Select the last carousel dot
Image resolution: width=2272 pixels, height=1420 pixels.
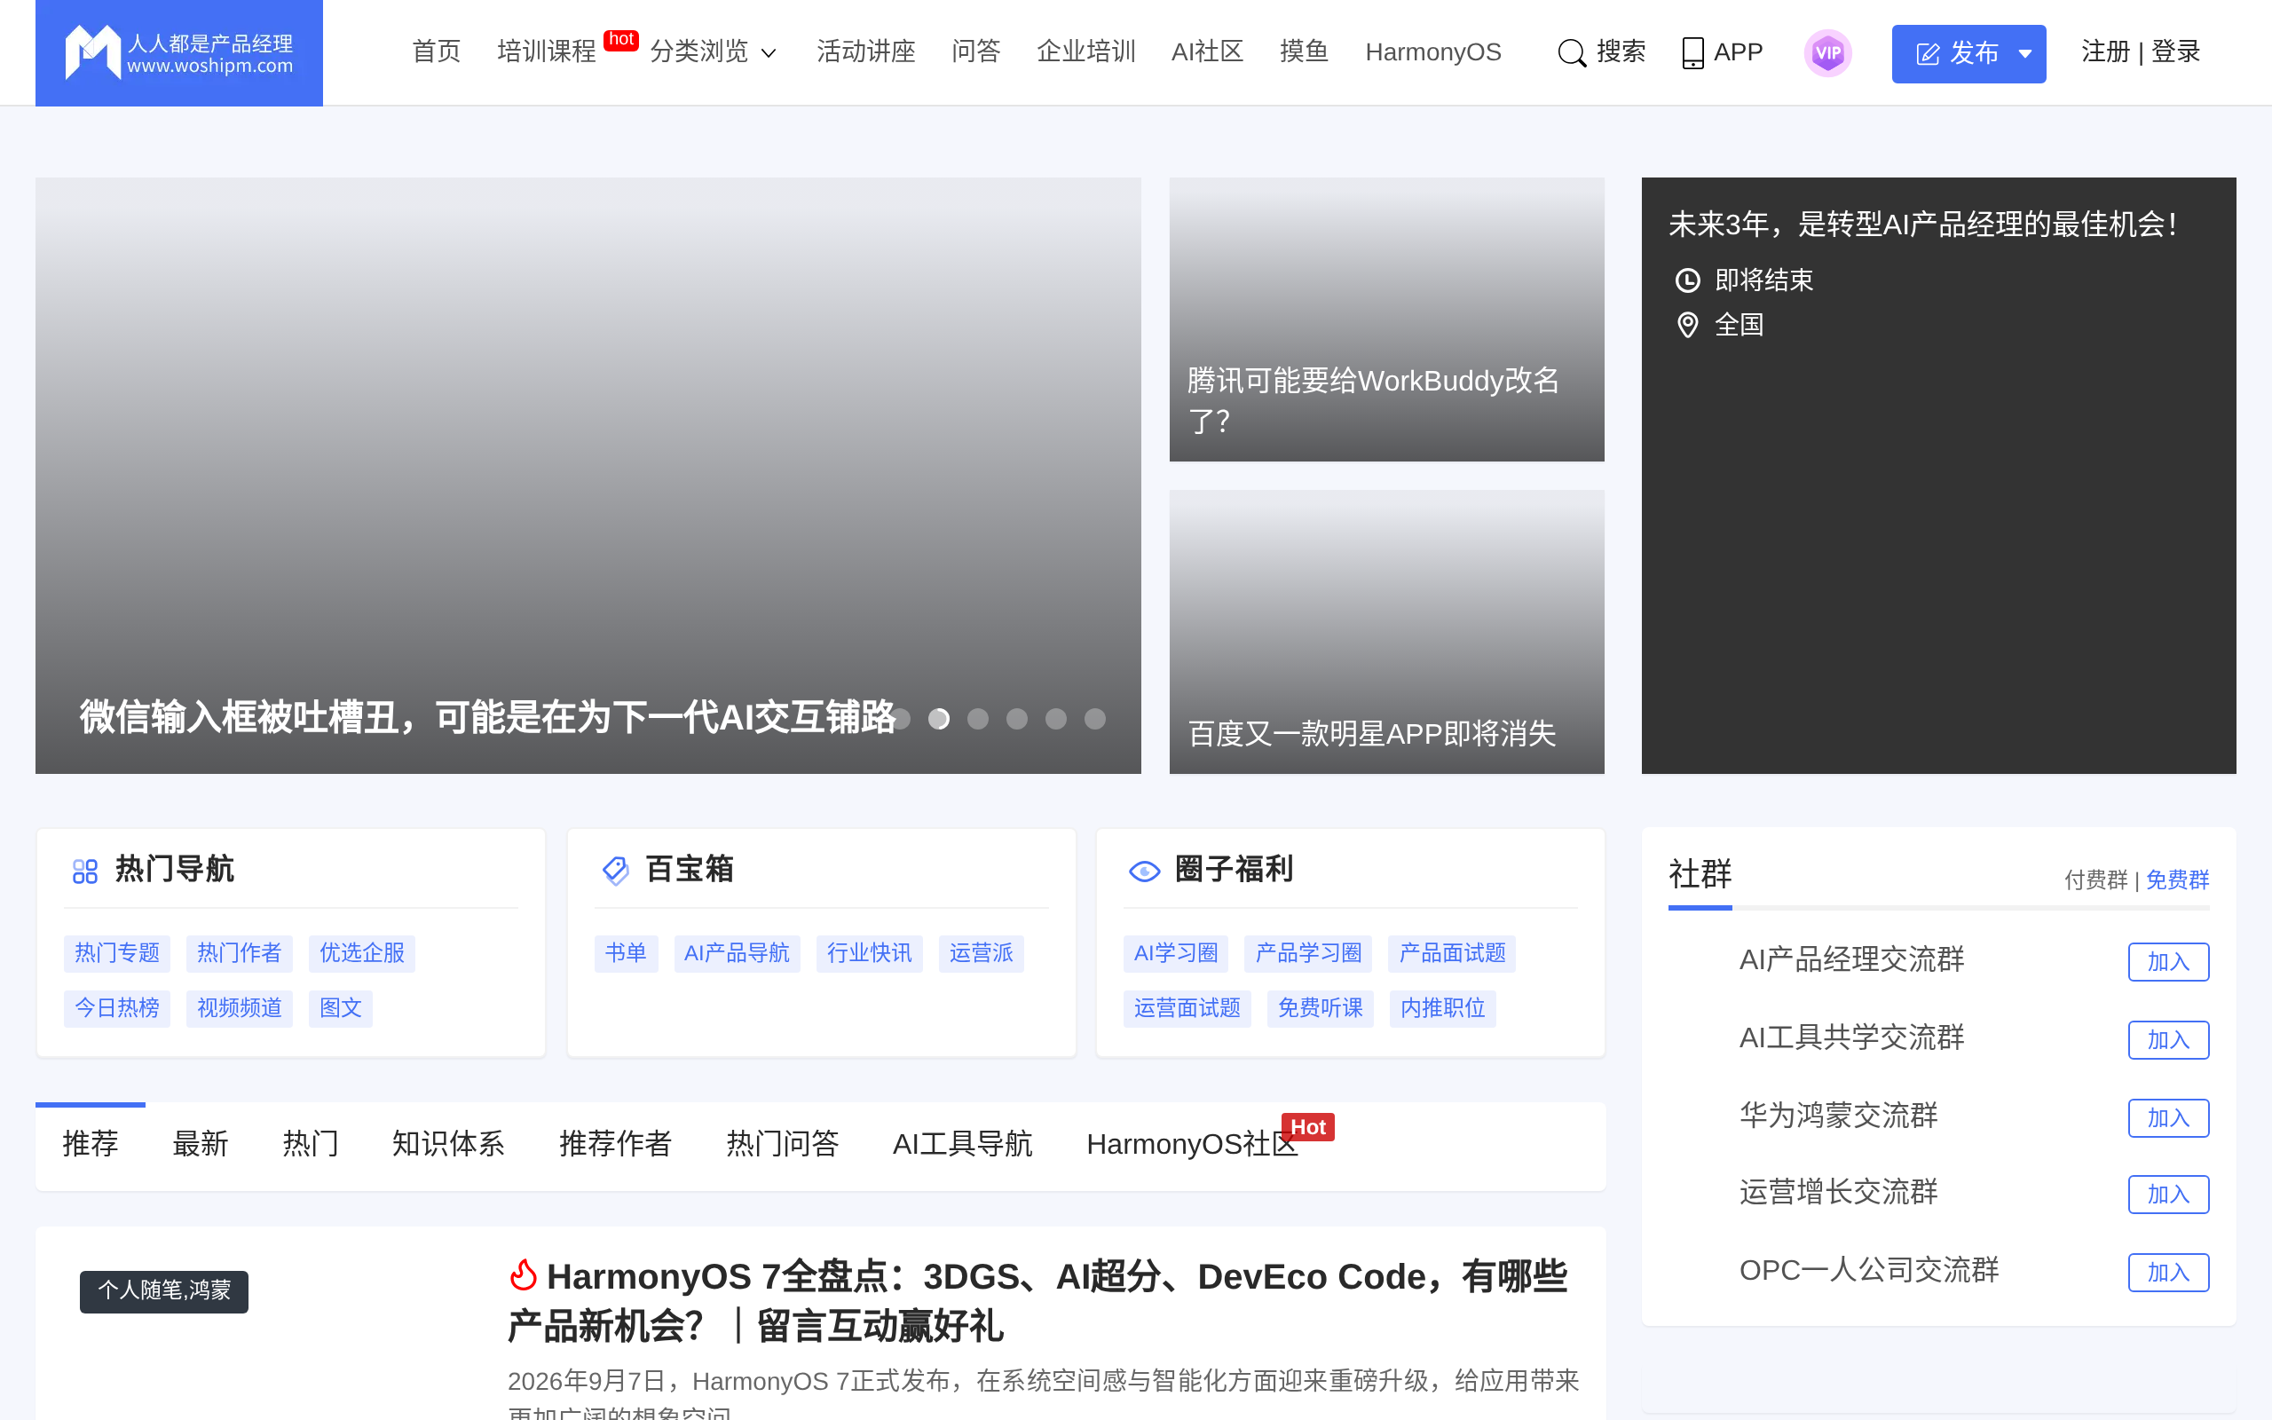click(1094, 719)
